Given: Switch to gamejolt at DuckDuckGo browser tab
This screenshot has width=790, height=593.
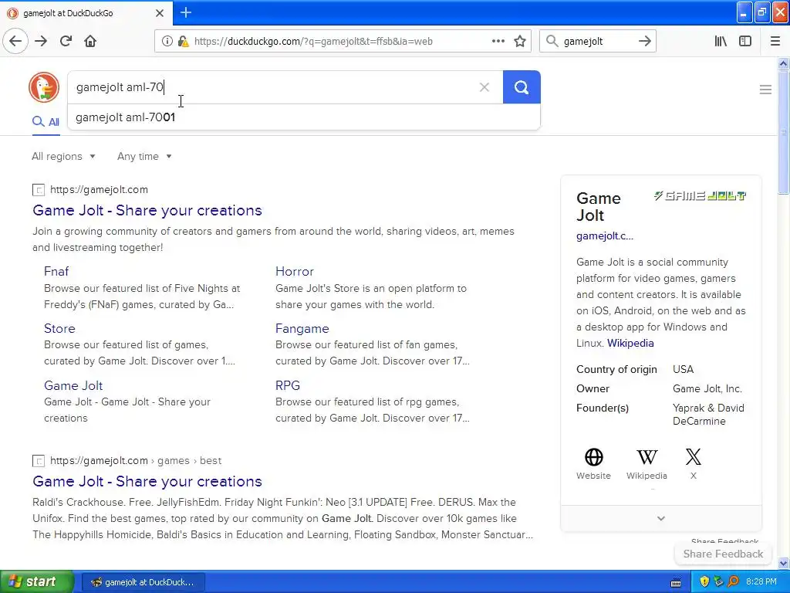Looking at the screenshot, I should 86,13.
